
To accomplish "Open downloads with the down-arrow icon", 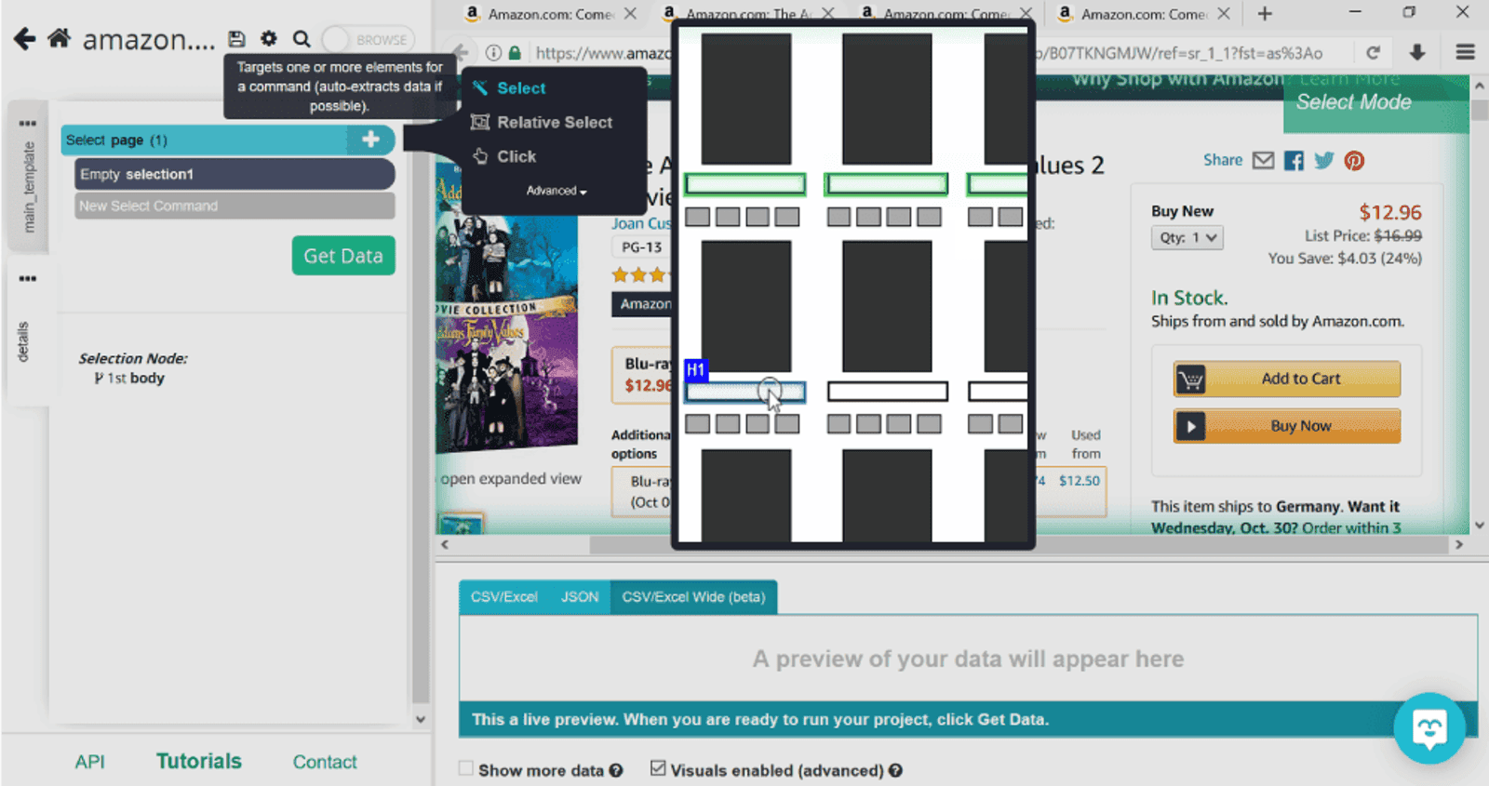I will click(1417, 53).
